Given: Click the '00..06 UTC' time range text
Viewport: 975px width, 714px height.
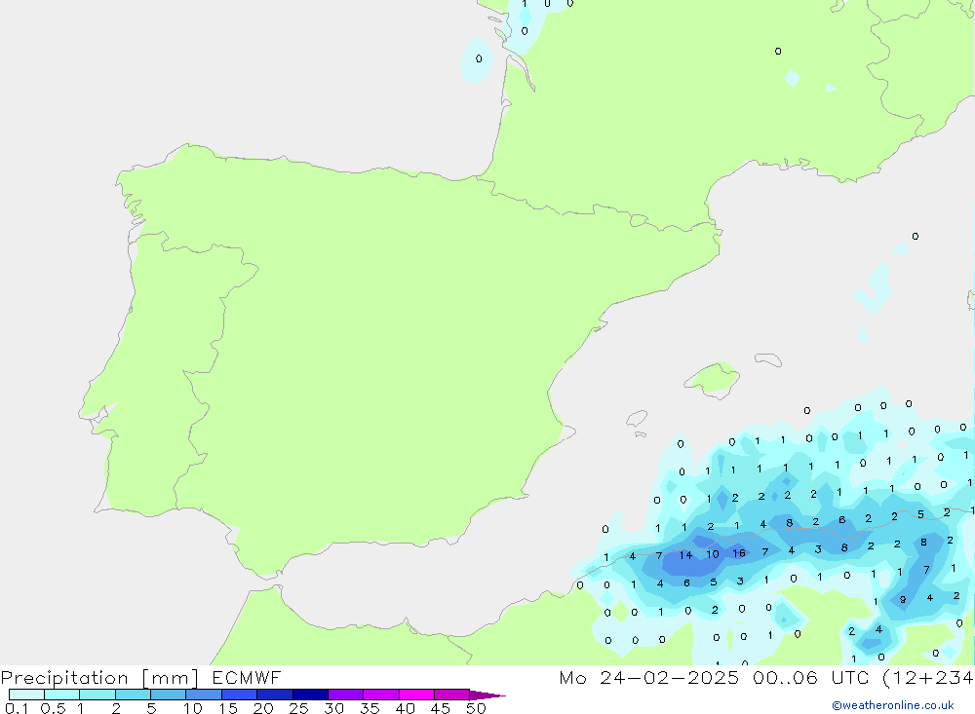Looking at the screenshot, I should [x=811, y=677].
